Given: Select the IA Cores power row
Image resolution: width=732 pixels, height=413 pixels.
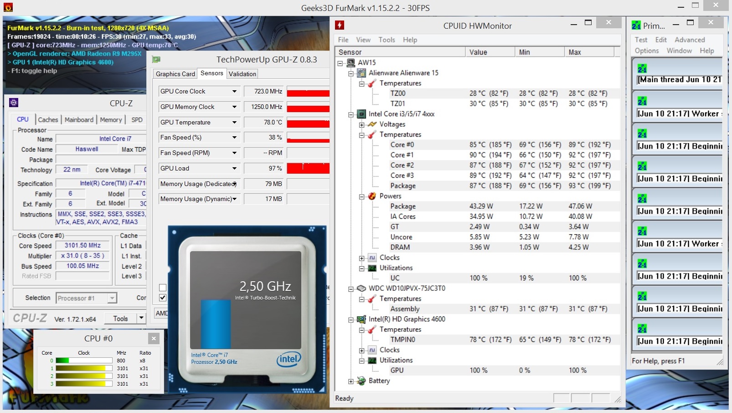Looking at the screenshot, I should pyautogui.click(x=478, y=217).
